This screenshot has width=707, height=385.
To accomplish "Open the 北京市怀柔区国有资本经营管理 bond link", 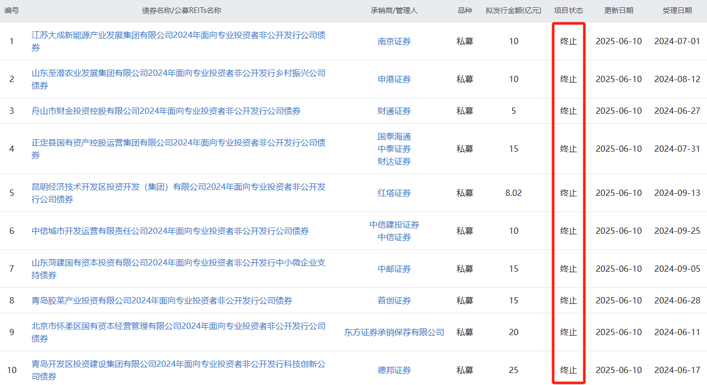I will tap(179, 332).
